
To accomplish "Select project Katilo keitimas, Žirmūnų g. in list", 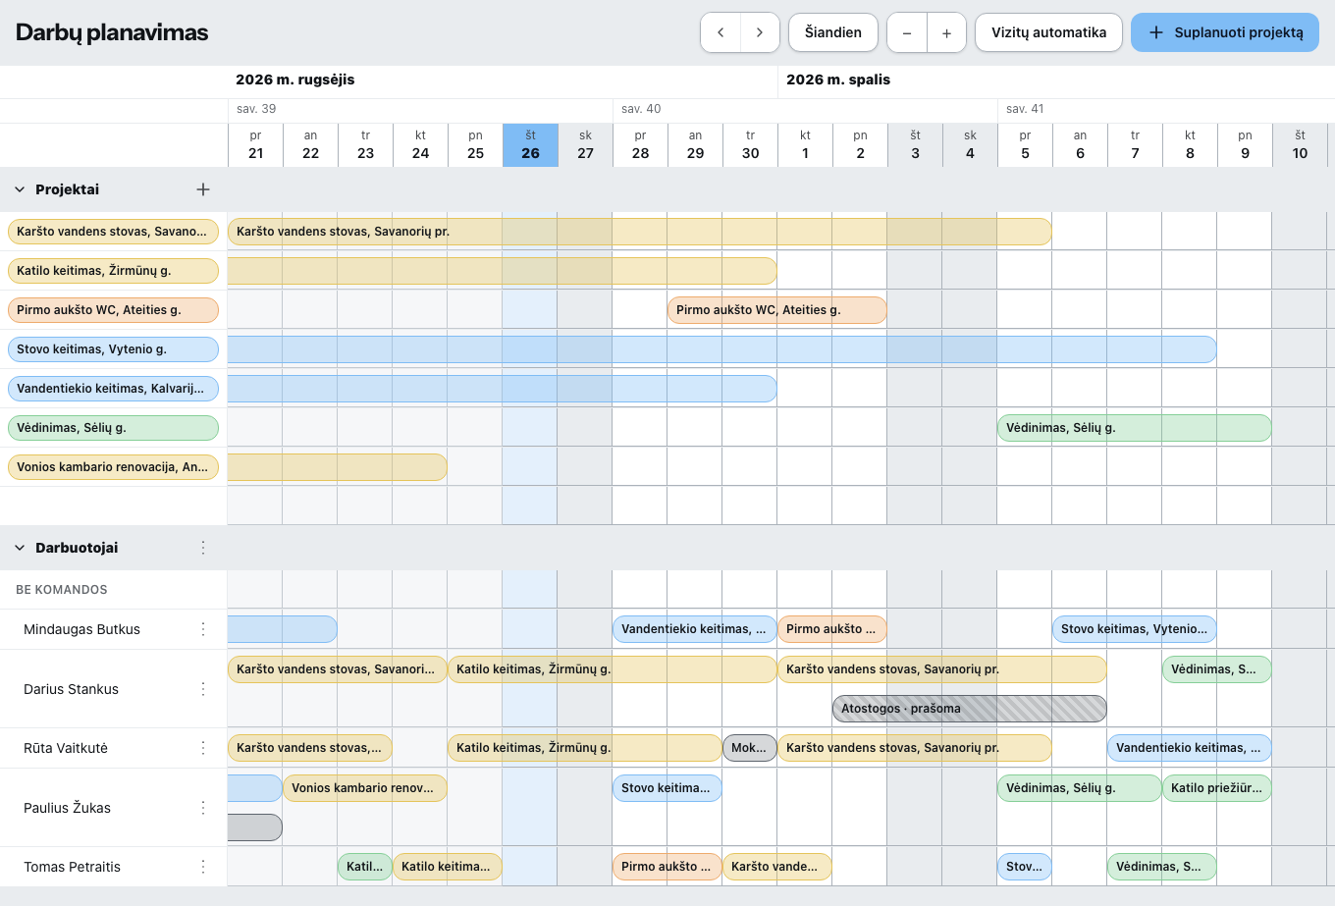I will click(x=113, y=271).
